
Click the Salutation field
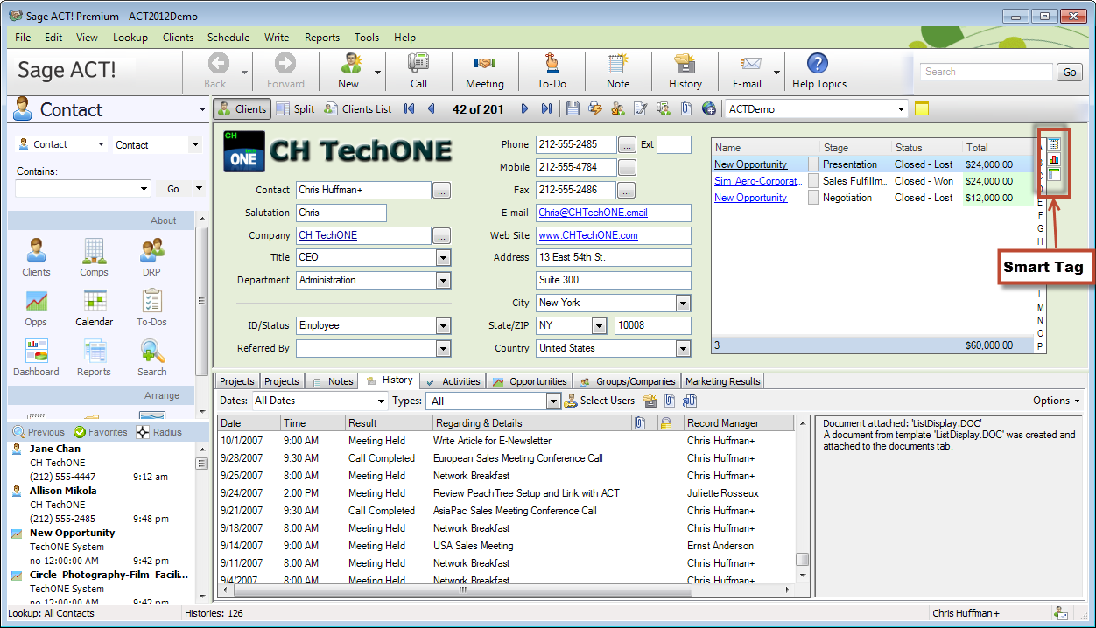click(x=341, y=213)
